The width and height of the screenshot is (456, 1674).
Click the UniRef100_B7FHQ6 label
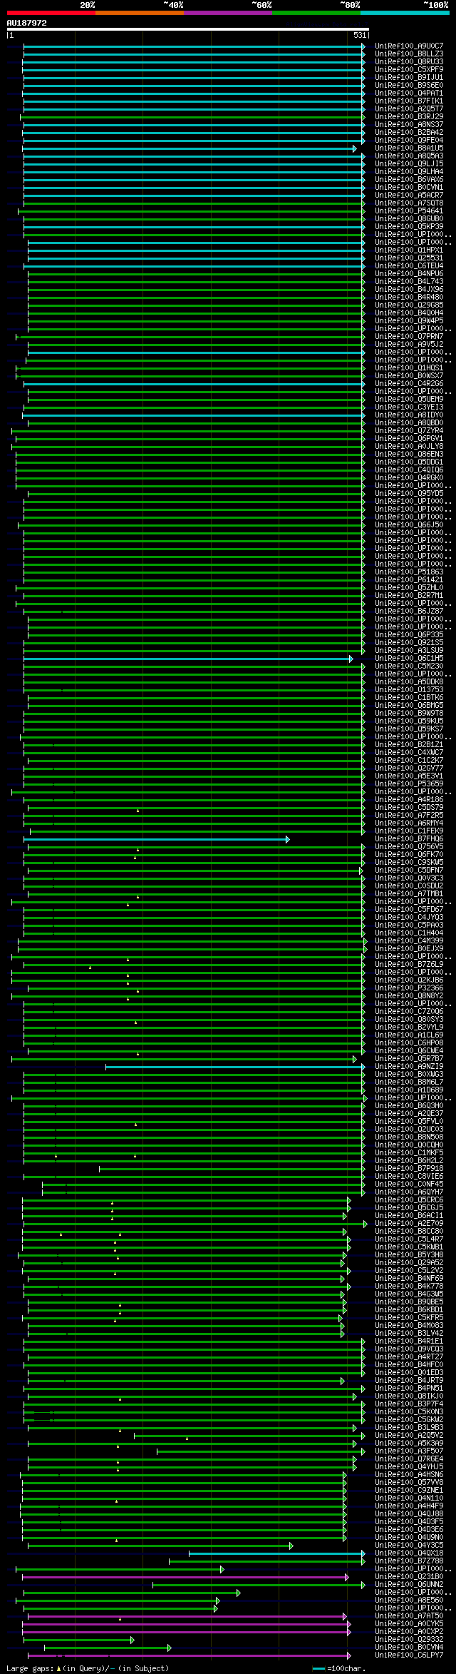[409, 839]
